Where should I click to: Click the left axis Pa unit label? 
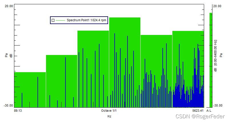tap(6, 55)
